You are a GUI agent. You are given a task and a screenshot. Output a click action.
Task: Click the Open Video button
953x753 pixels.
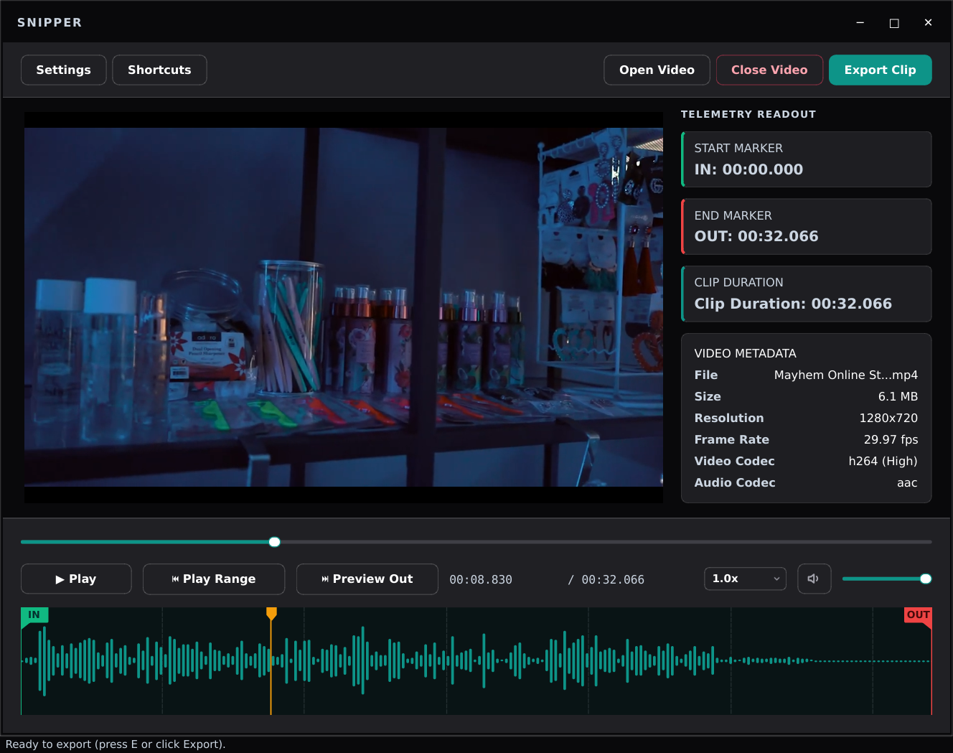[x=657, y=70]
